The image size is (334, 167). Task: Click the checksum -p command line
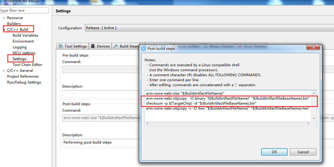pyautogui.click(x=201, y=103)
